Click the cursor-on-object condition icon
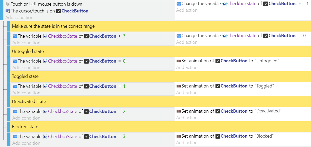The image size is (311, 147). click(8, 11)
